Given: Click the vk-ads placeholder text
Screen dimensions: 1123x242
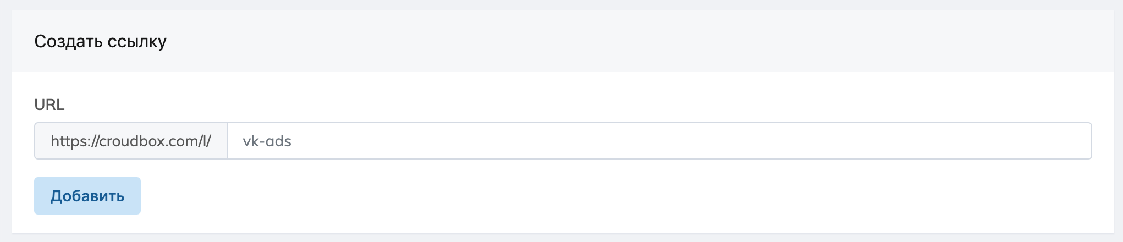Looking at the screenshot, I should coord(267,141).
